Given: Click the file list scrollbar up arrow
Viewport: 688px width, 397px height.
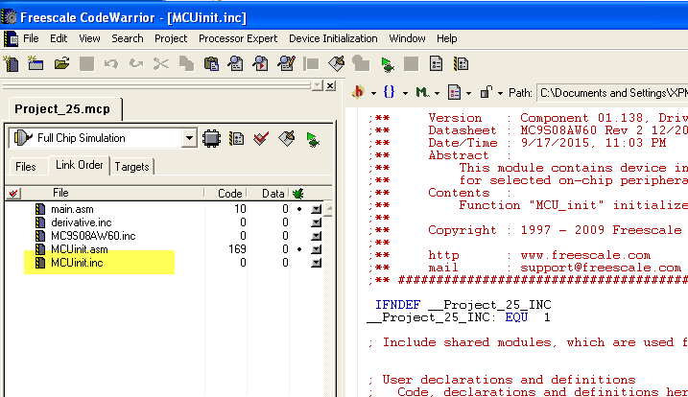Looking at the screenshot, I should (x=328, y=209).
